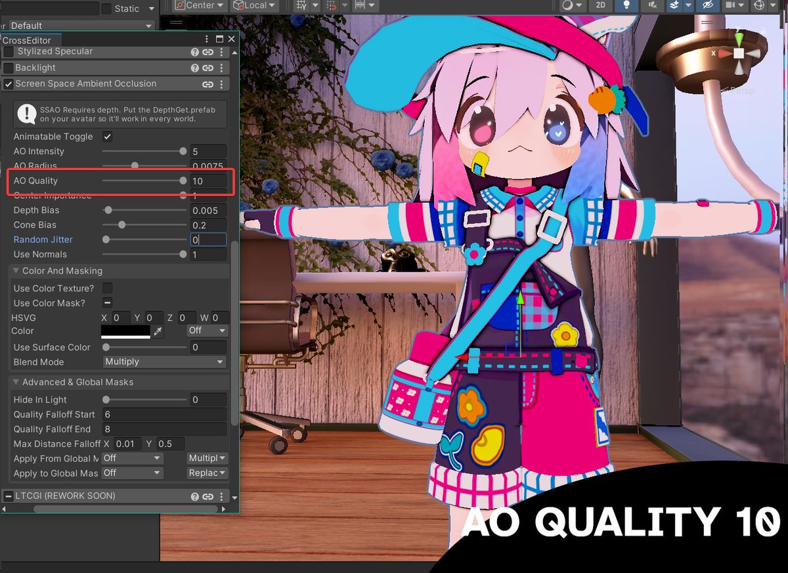Screen dimensions: 788x573
Task: Check Use Color Texture checkbox
Action: point(108,288)
